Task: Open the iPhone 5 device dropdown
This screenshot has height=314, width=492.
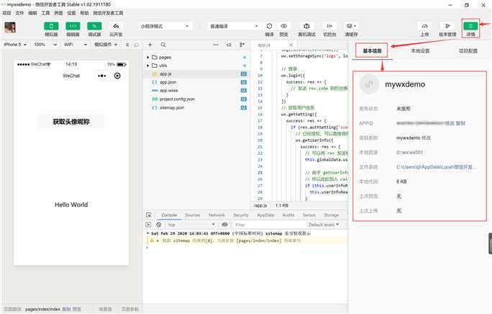Action: coord(15,45)
